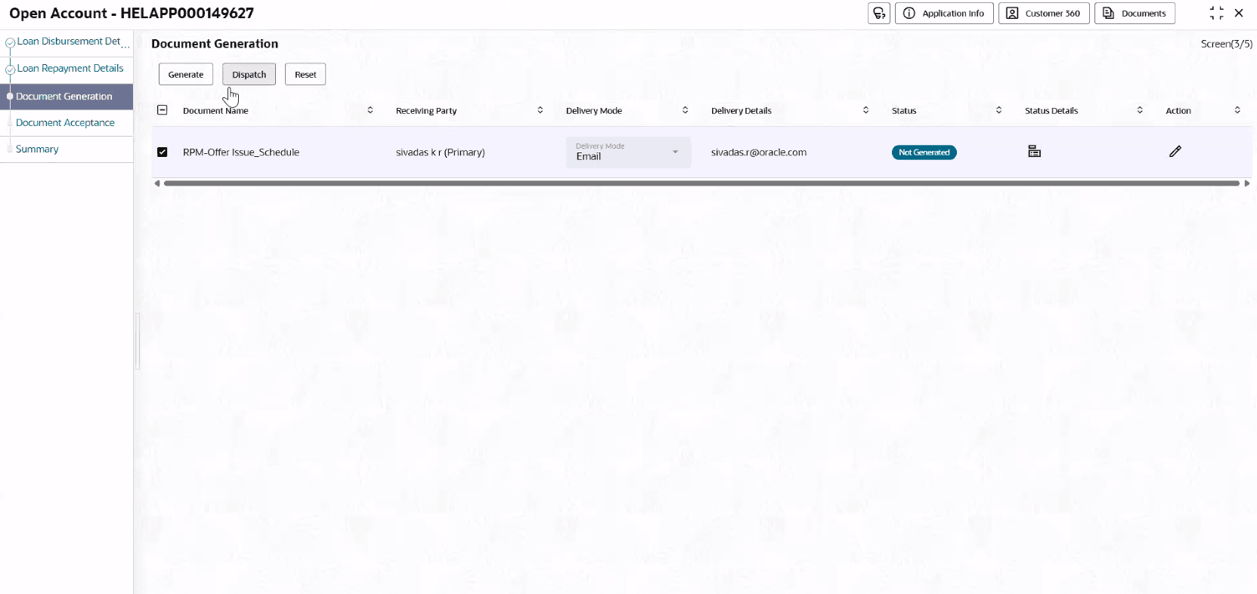
Task: Sort by Delivery Mode column
Action: pos(686,110)
